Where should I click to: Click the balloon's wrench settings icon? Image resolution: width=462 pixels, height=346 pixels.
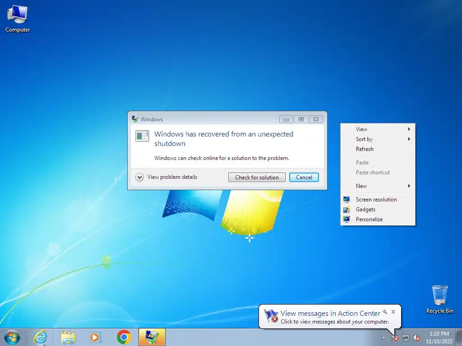385,312
